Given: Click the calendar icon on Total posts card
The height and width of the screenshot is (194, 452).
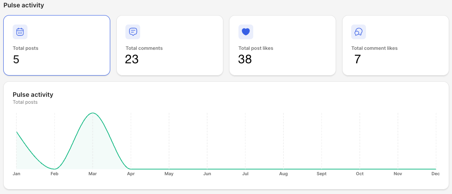Looking at the screenshot, I should point(20,31).
